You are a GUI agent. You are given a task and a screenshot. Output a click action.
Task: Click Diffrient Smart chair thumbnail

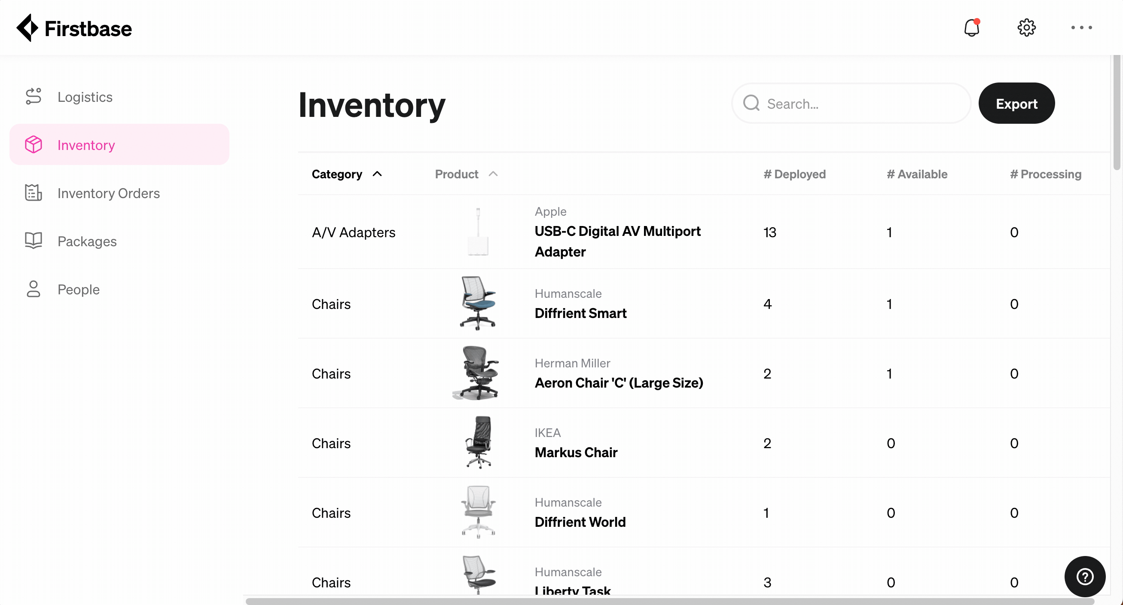point(478,303)
